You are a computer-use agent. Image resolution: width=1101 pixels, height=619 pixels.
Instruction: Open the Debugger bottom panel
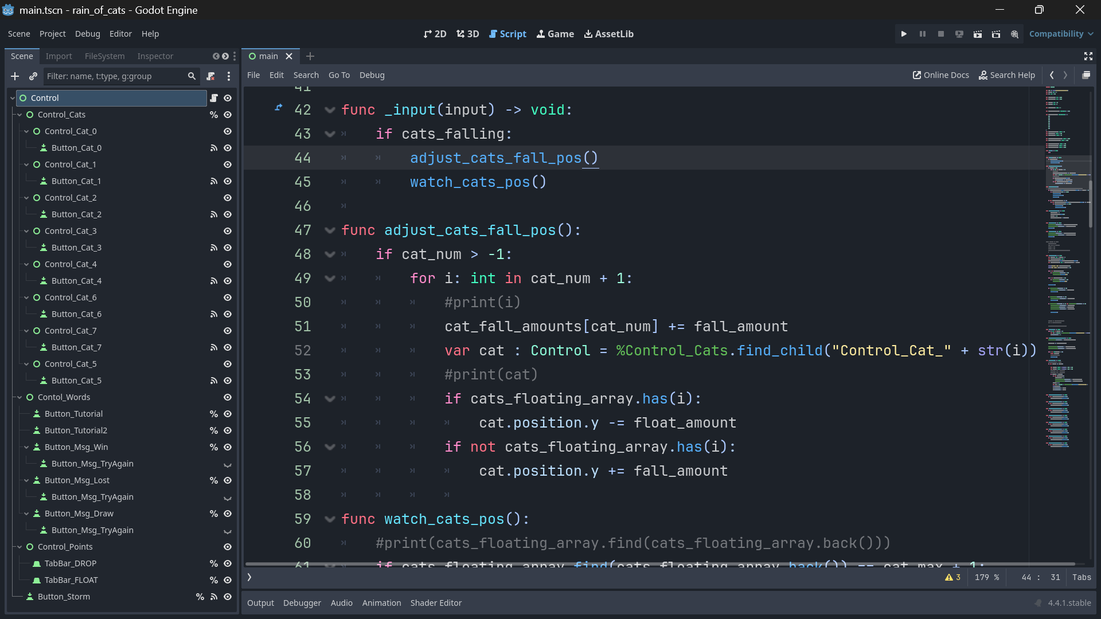point(302,603)
